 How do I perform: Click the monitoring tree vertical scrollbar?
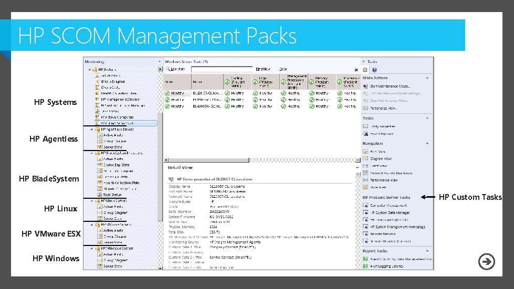pos(160,167)
